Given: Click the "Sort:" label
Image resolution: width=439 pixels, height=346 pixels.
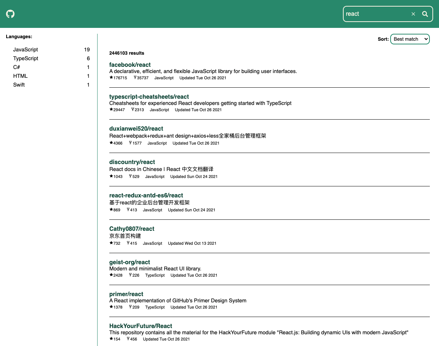Looking at the screenshot, I should [x=383, y=39].
